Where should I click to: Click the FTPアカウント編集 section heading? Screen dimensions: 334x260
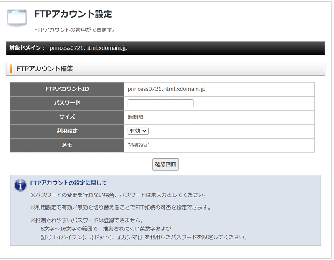point(45,69)
